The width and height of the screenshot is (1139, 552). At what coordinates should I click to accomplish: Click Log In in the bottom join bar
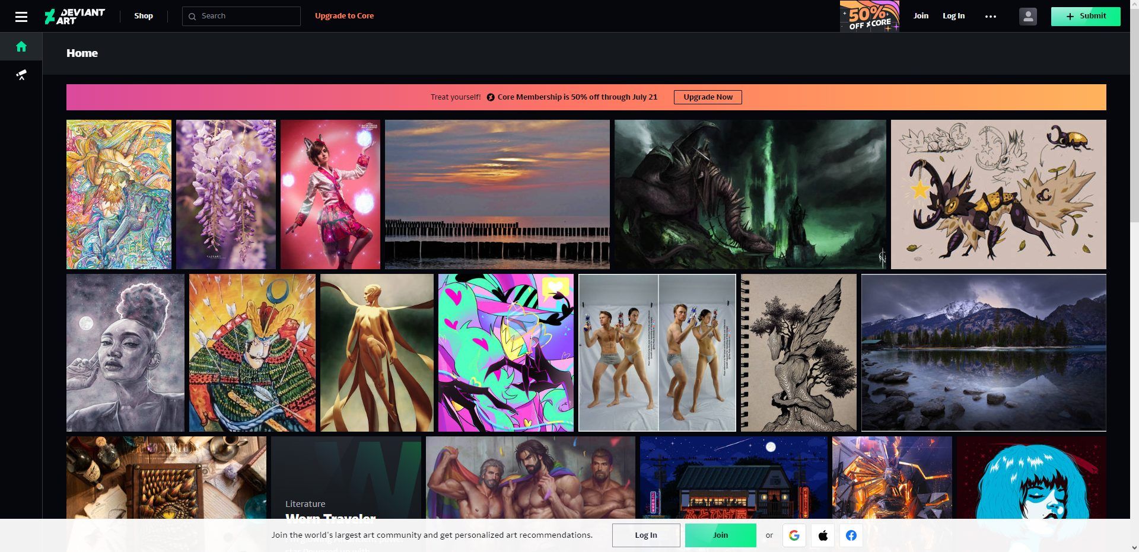(x=646, y=535)
